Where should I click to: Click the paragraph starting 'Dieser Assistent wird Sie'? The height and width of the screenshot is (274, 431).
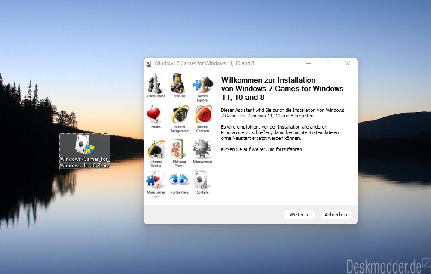[283, 113]
